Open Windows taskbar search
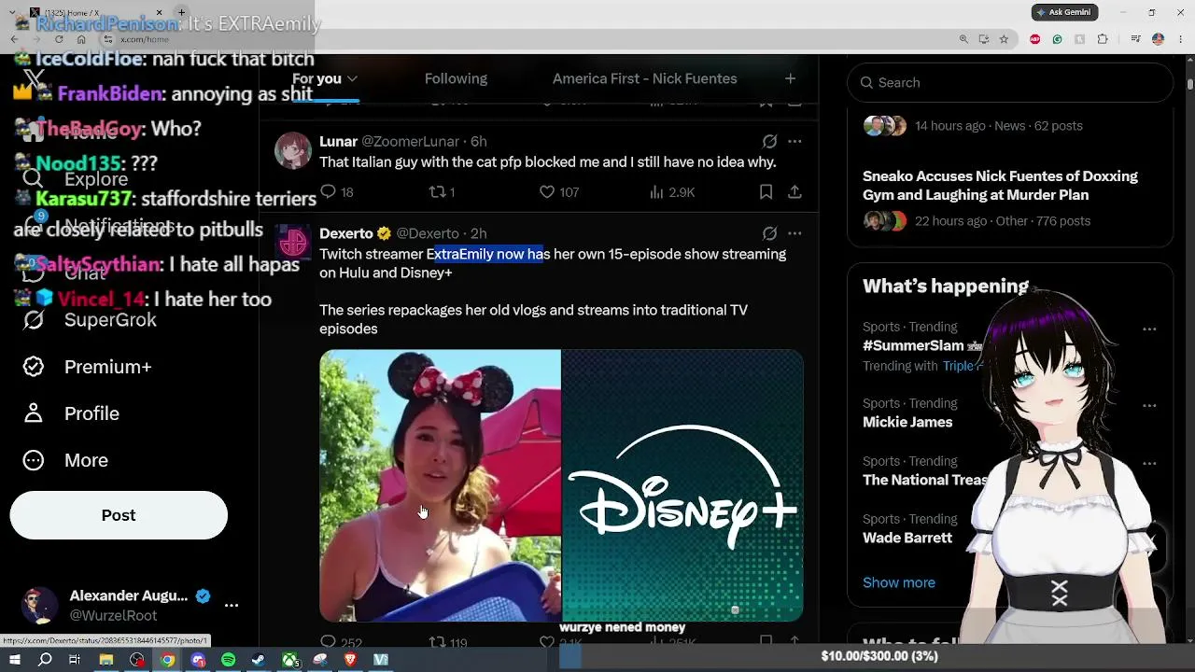Image resolution: width=1195 pixels, height=672 pixels. [45, 660]
